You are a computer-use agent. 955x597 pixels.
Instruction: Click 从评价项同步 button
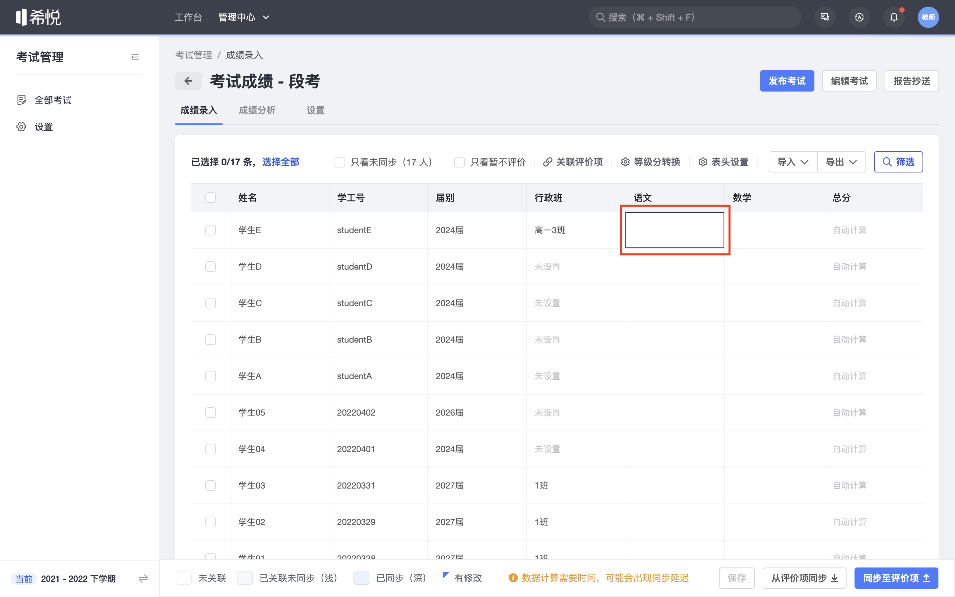click(x=804, y=578)
